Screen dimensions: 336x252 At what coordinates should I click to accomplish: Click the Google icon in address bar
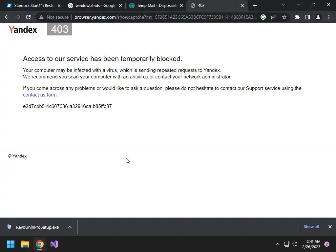pyautogui.click(x=263, y=17)
